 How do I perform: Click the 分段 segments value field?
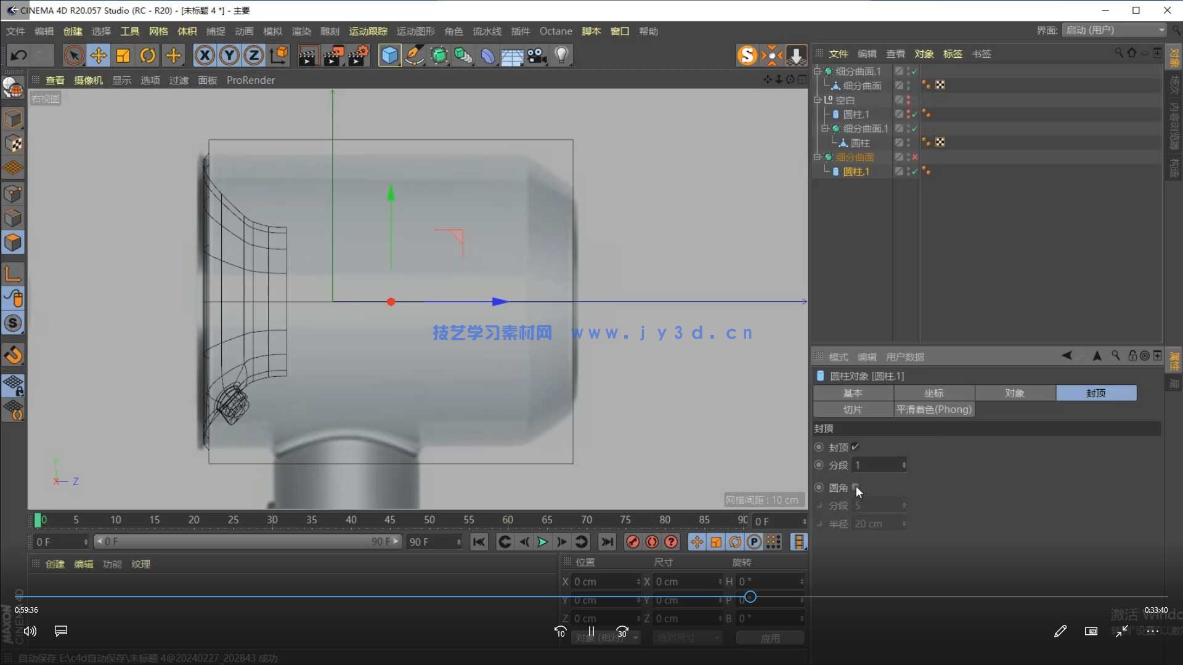[877, 465]
